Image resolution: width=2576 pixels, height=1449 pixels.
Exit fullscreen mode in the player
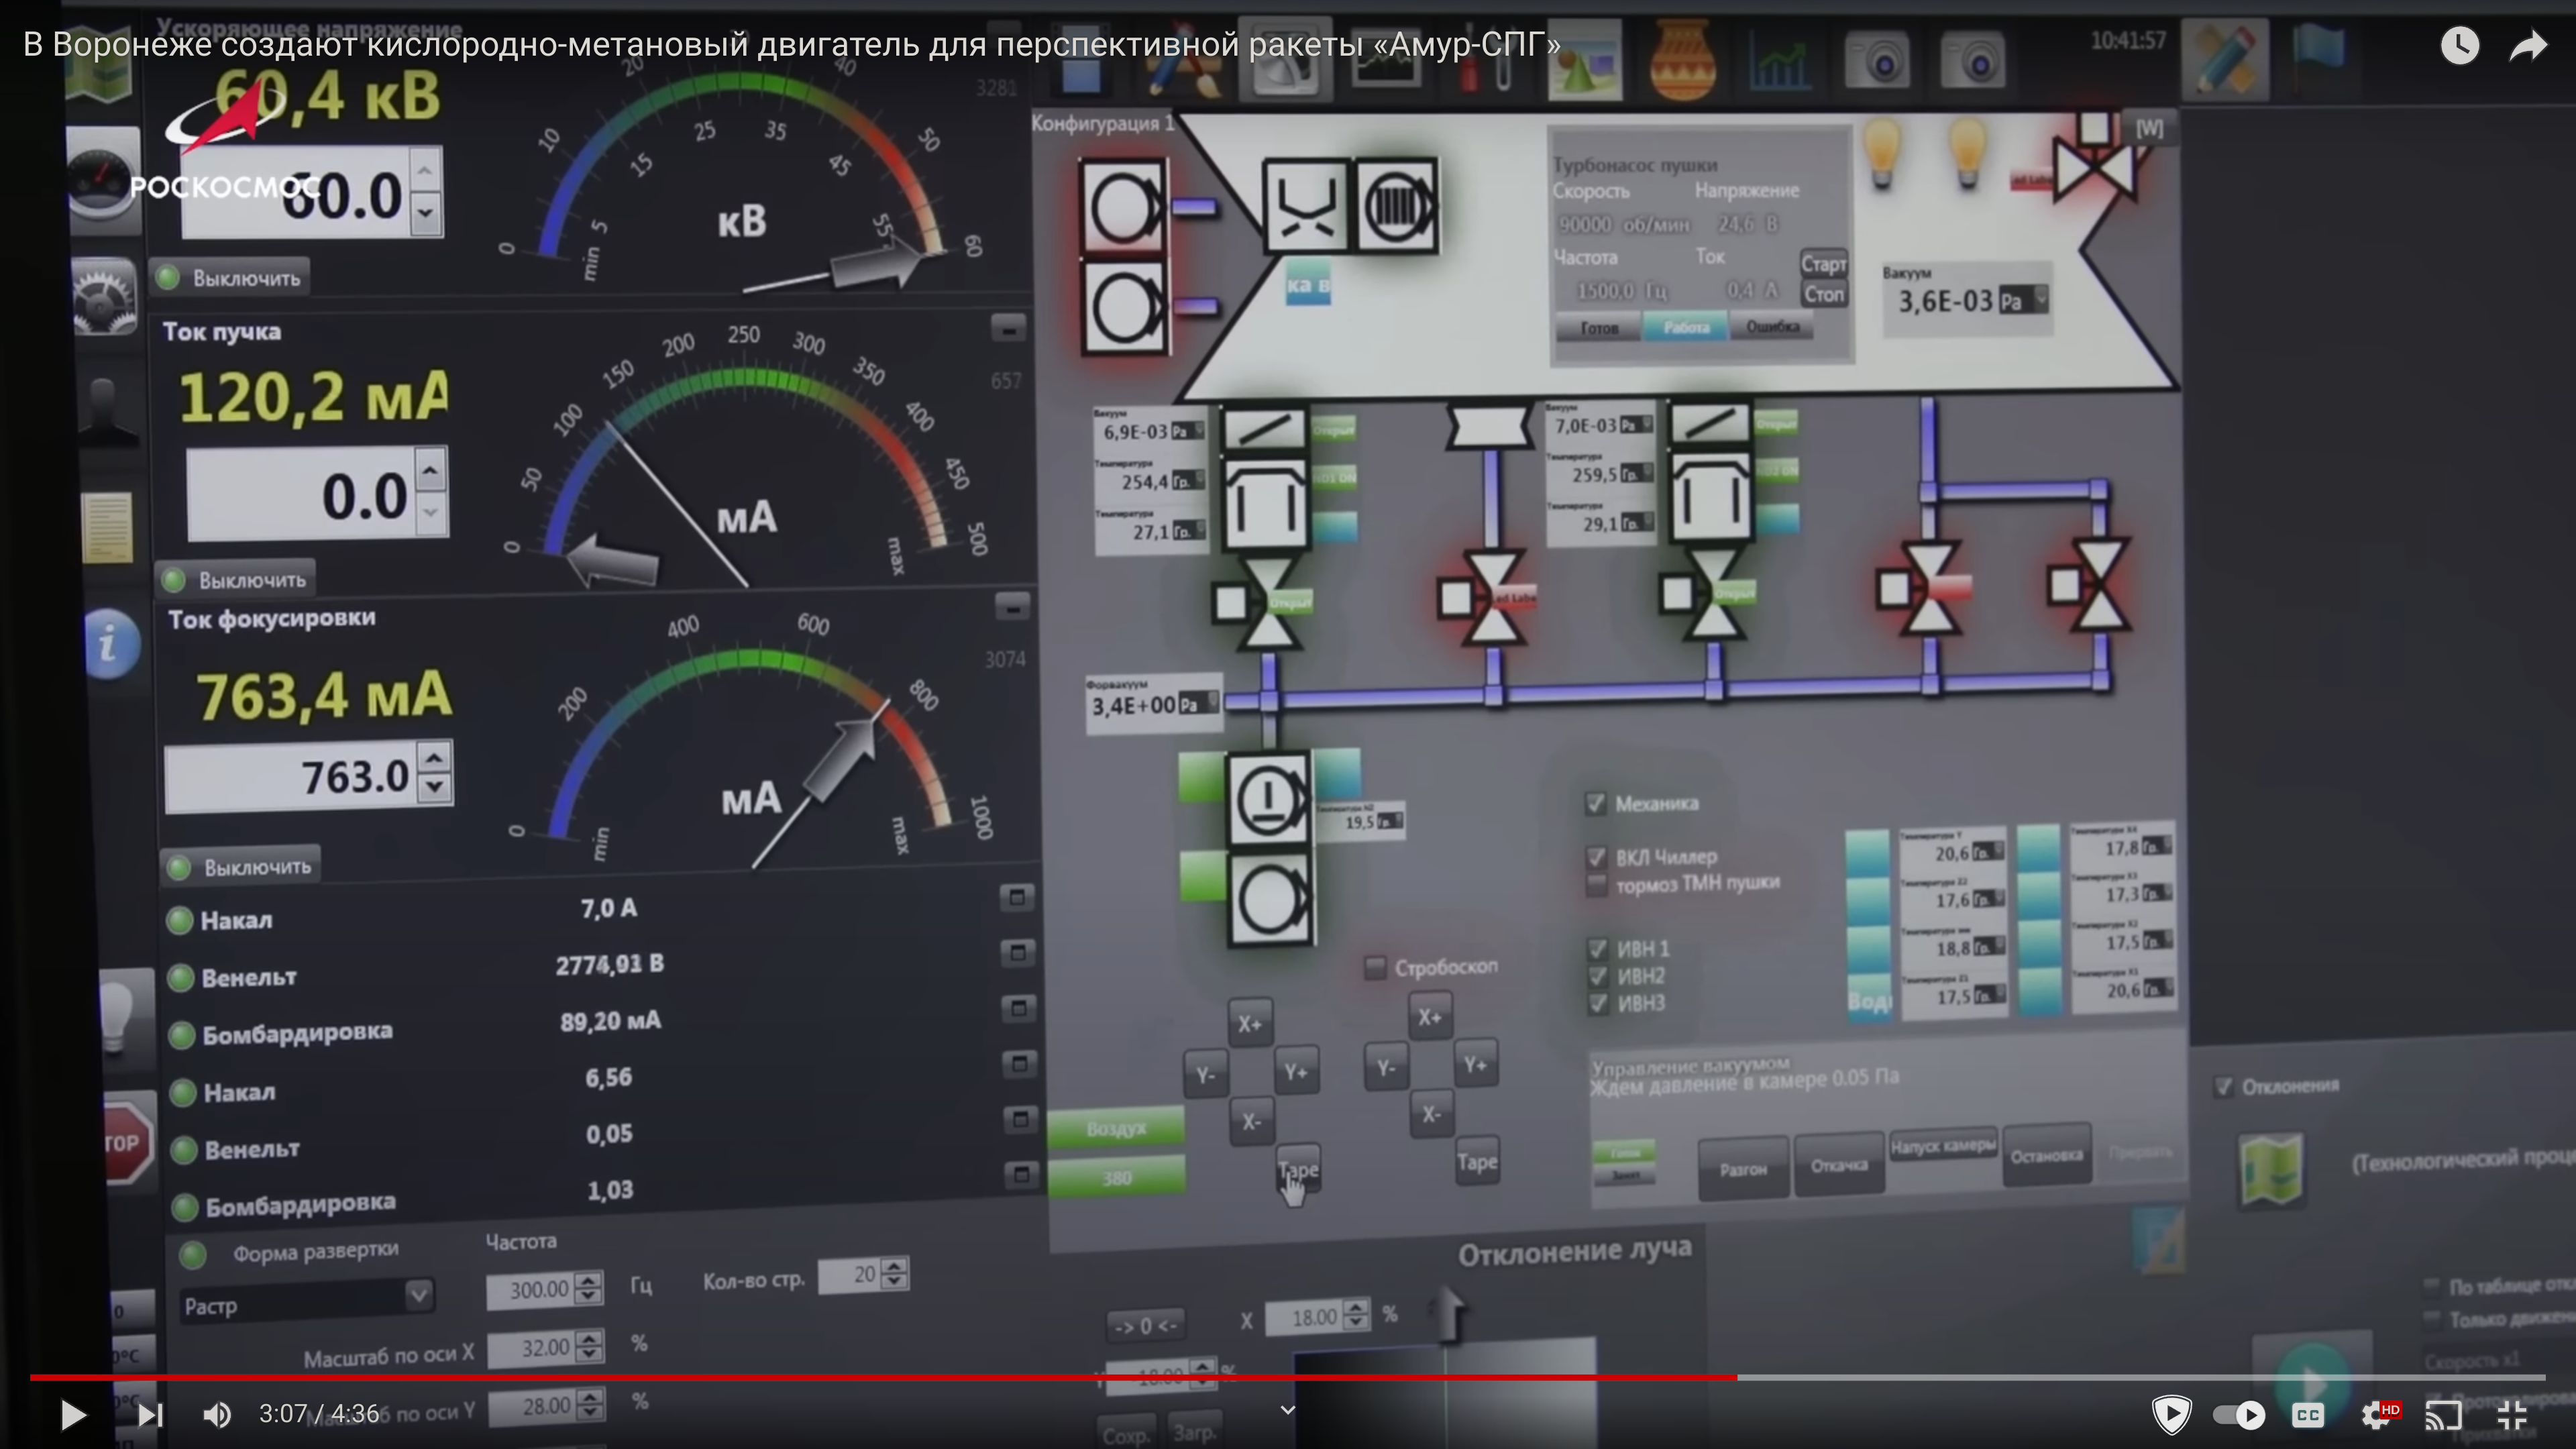(2511, 1414)
